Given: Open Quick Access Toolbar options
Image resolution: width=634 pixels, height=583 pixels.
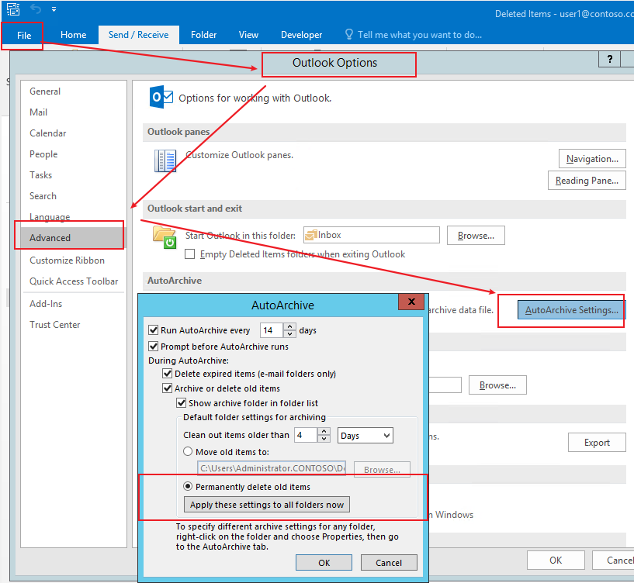Looking at the screenshot, I should (x=74, y=281).
